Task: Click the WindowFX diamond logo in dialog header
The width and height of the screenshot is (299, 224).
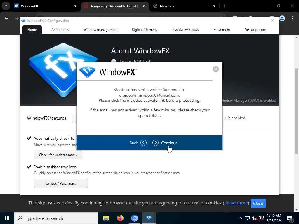Action: (87, 72)
